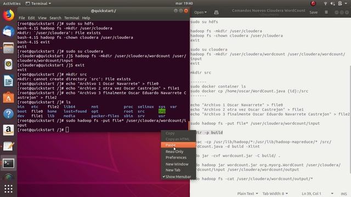
Task: Open the terminal View menu
Action: click(42, 18)
